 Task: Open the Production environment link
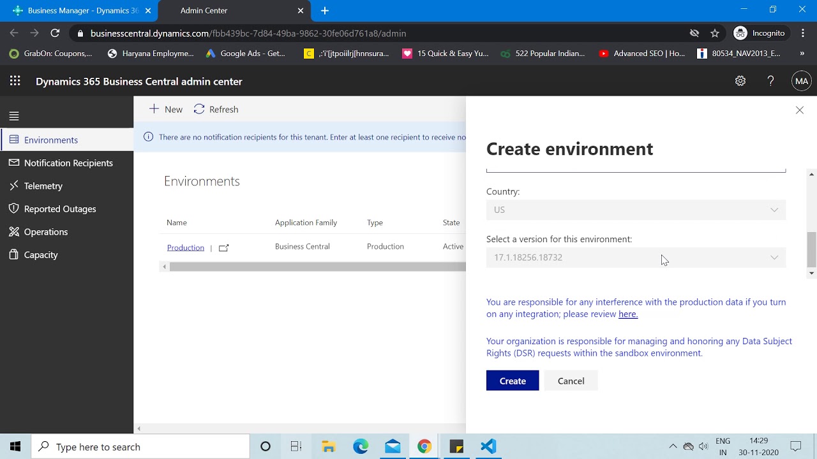[x=186, y=247]
